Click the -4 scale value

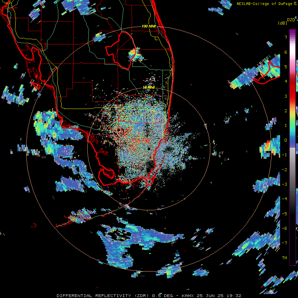point(284,199)
